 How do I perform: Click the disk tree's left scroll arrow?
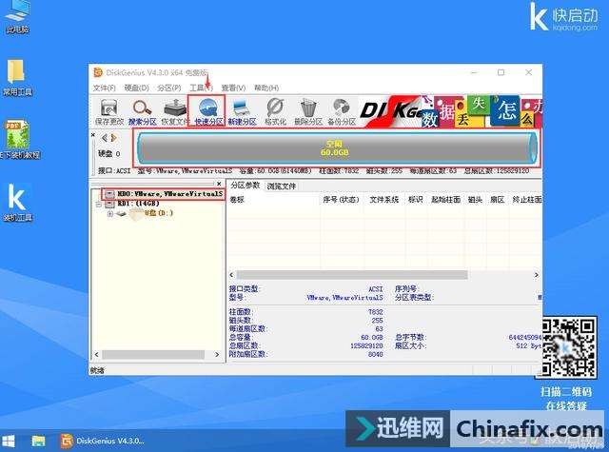tap(97, 355)
